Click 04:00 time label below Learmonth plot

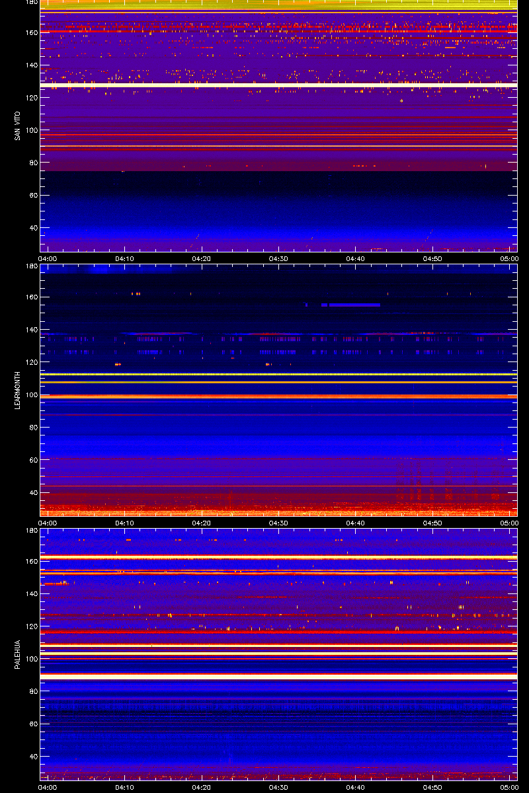coord(48,523)
